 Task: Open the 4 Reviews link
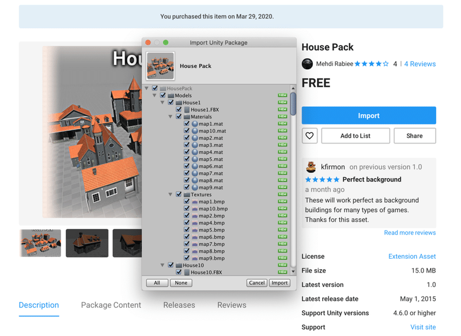coord(420,64)
